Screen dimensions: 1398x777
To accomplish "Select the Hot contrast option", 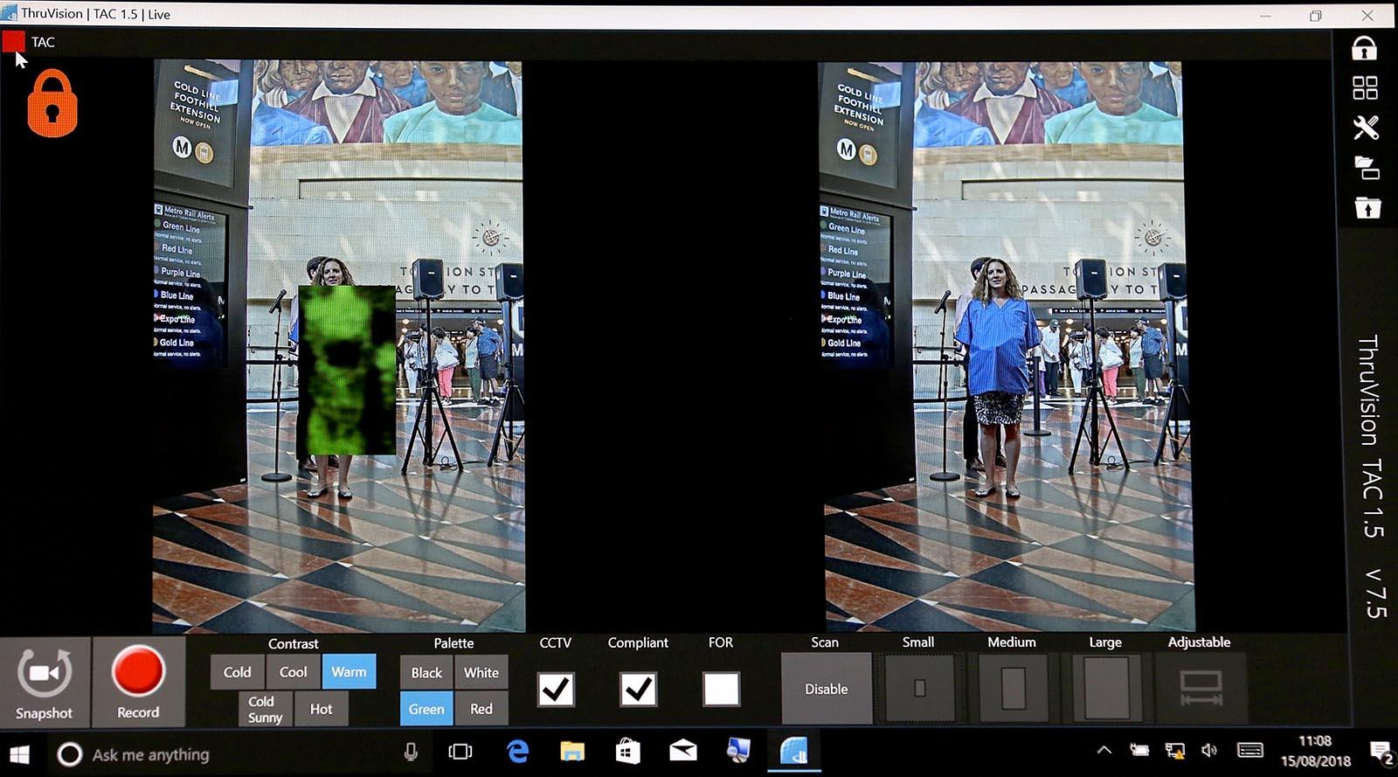I will pyautogui.click(x=321, y=709).
